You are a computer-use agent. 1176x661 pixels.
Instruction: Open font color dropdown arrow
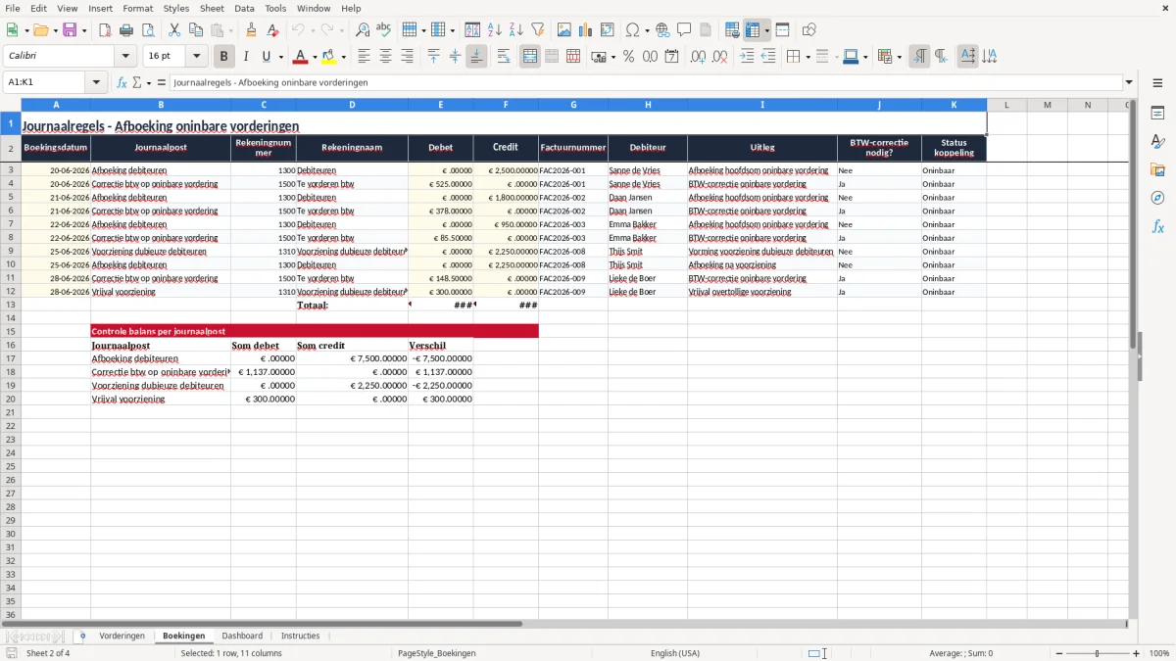click(314, 57)
